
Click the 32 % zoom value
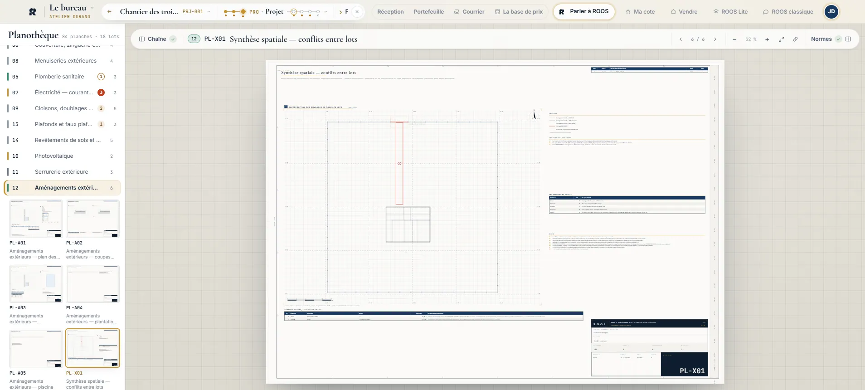[751, 39]
